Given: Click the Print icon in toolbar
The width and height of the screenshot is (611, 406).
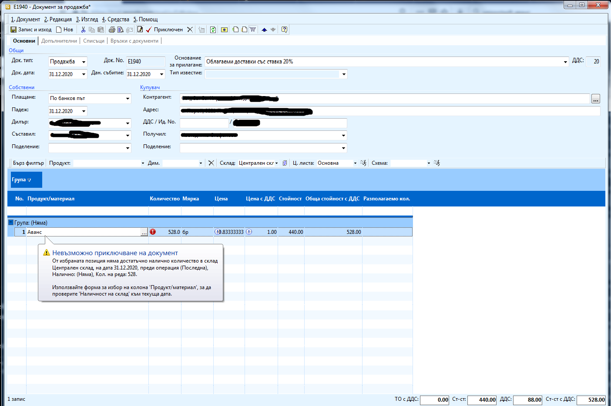Looking at the screenshot, I should (x=112, y=30).
